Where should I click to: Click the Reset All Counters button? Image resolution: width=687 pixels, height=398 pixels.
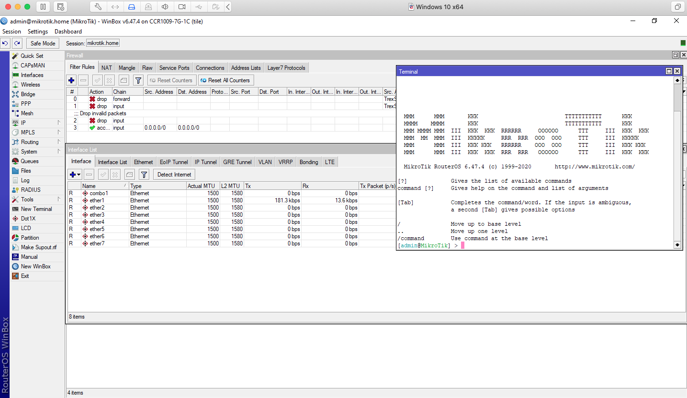pos(225,80)
